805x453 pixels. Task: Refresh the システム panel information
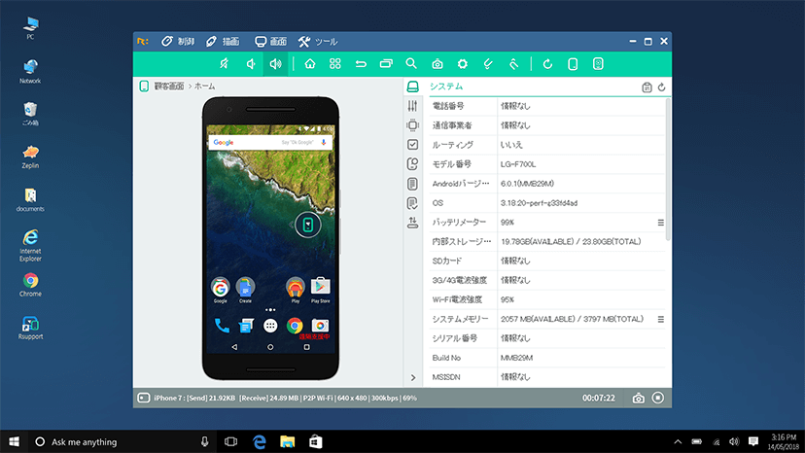(x=662, y=87)
